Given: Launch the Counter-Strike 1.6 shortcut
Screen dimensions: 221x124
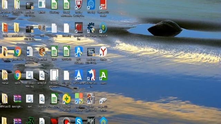Looking at the screenshot, I should [91, 75].
